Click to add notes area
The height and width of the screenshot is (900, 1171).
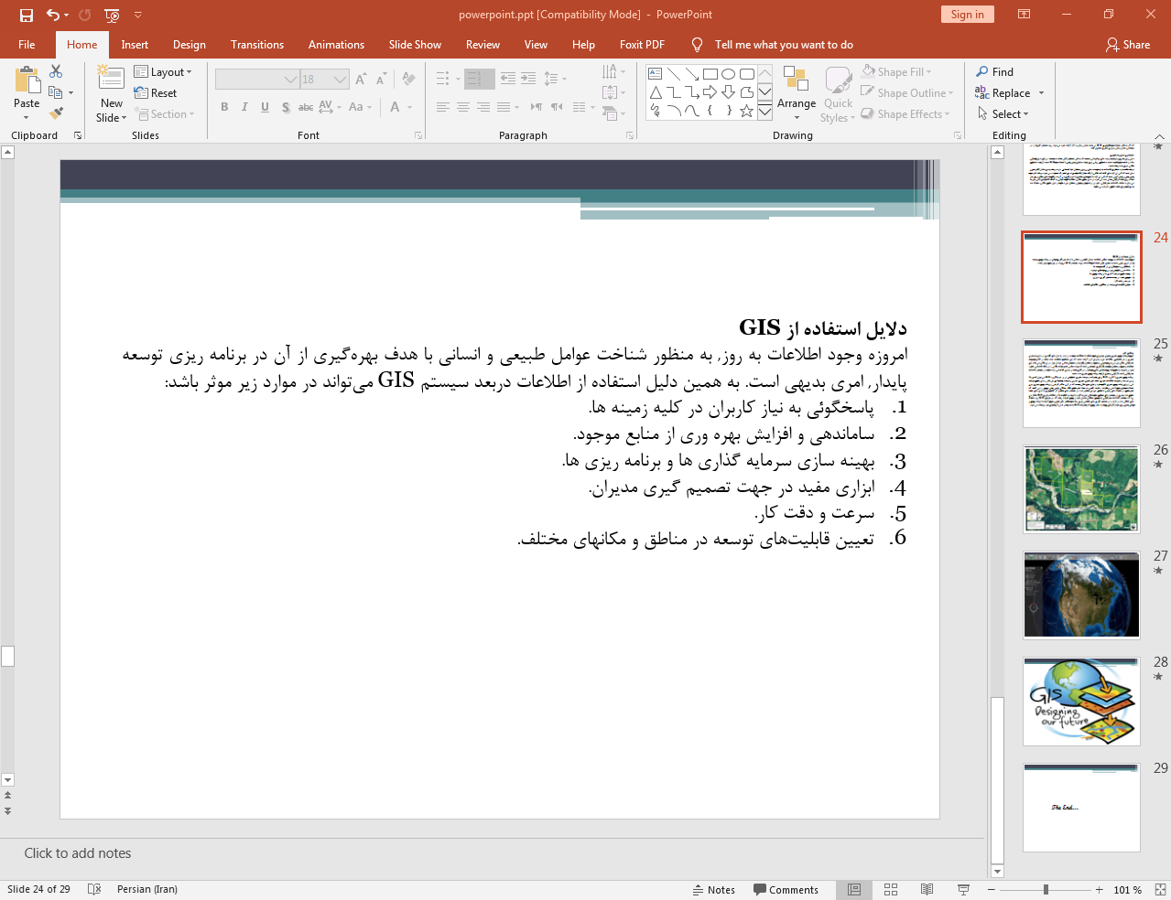point(78,852)
